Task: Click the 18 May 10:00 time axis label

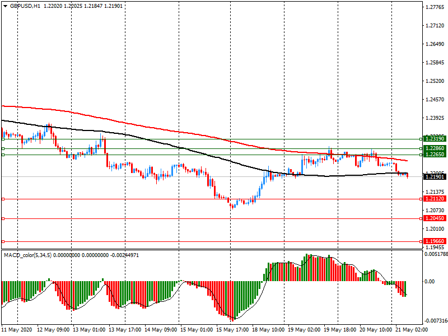Action: [269, 330]
